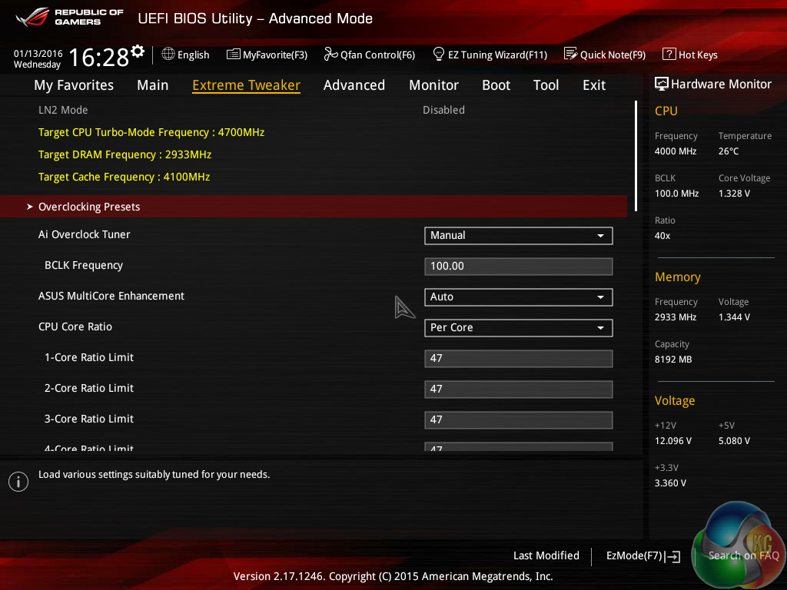Click the +12V 12.096 V reading

pyautogui.click(x=673, y=440)
